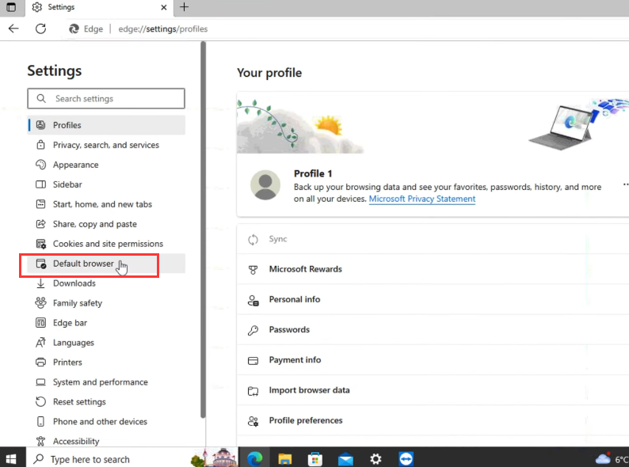This screenshot has width=629, height=467.
Task: Open Downloads settings page
Action: [106, 283]
